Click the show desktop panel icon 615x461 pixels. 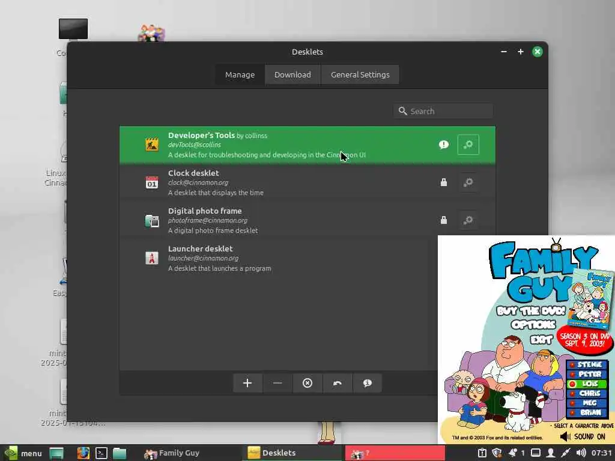click(x=57, y=453)
